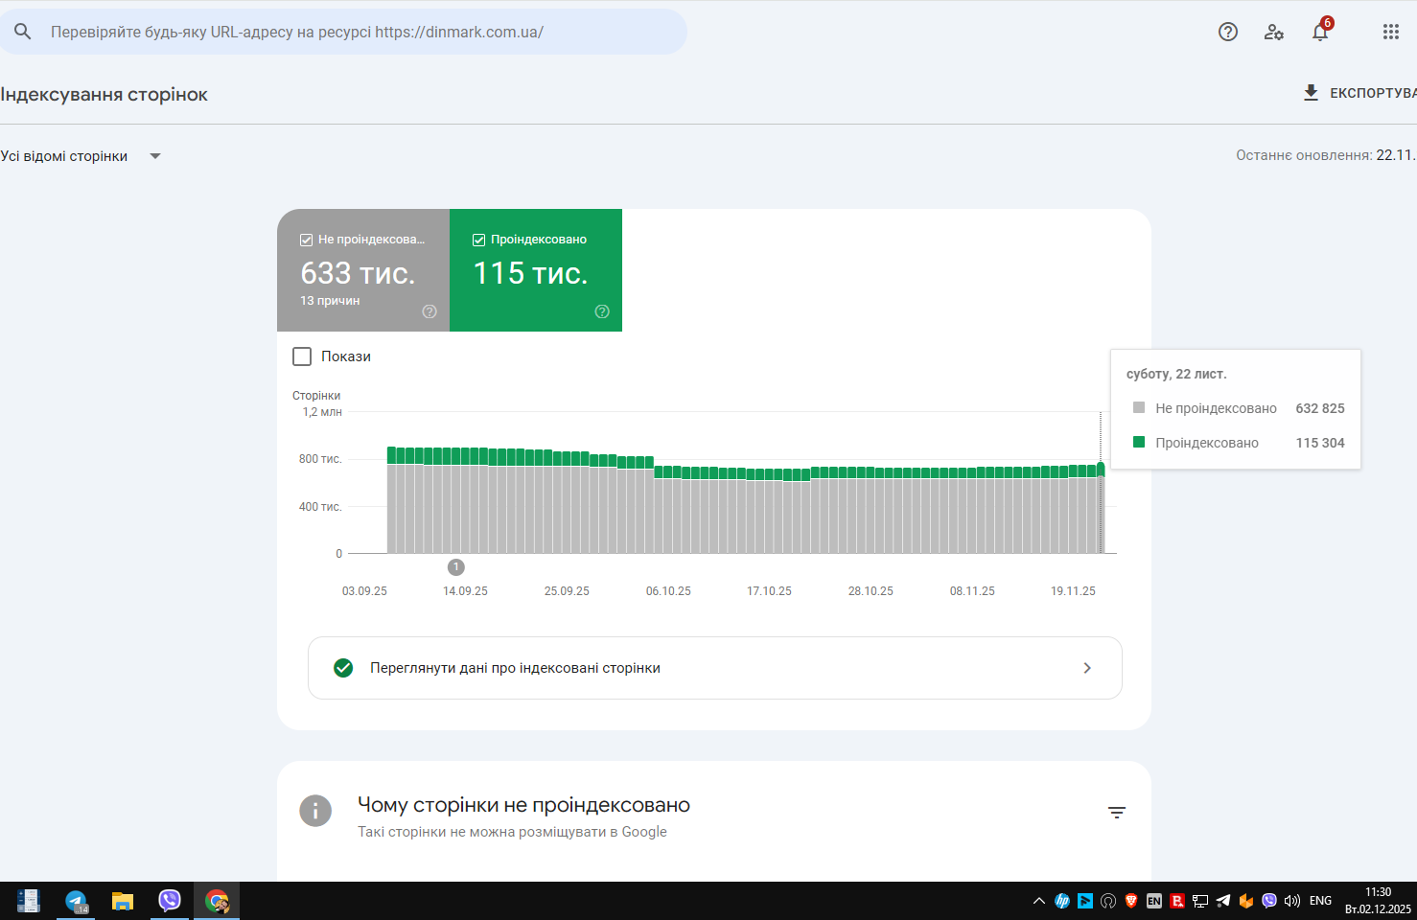This screenshot has width=1417, height=920.
Task: Click the info icon beside Чому сторінки
Action: [315, 811]
